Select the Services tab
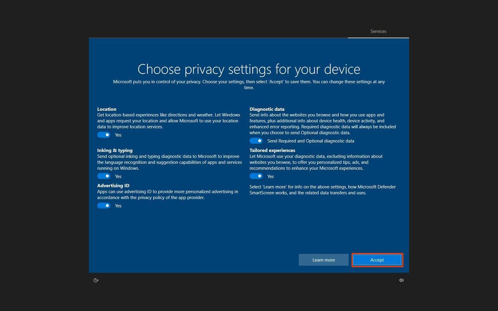The image size is (498, 311). pyautogui.click(x=378, y=31)
